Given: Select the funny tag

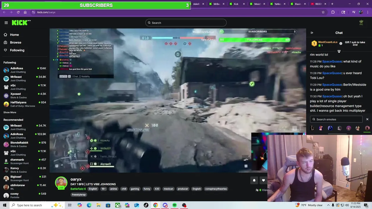Looking at the screenshot, I should point(147,189).
